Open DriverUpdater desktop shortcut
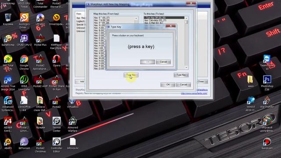The width and height of the screenshot is (281, 158). 56,18
